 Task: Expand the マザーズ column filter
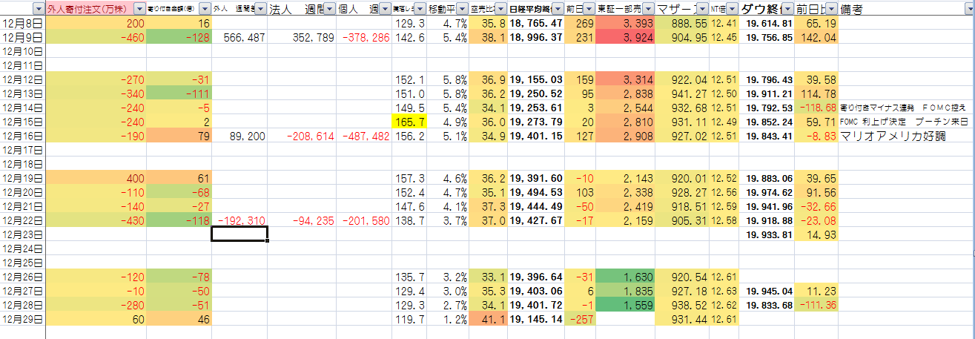coord(702,9)
